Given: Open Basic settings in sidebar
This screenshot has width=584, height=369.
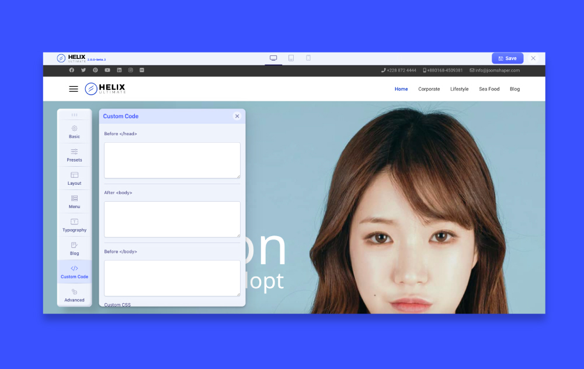Looking at the screenshot, I should click(x=75, y=132).
